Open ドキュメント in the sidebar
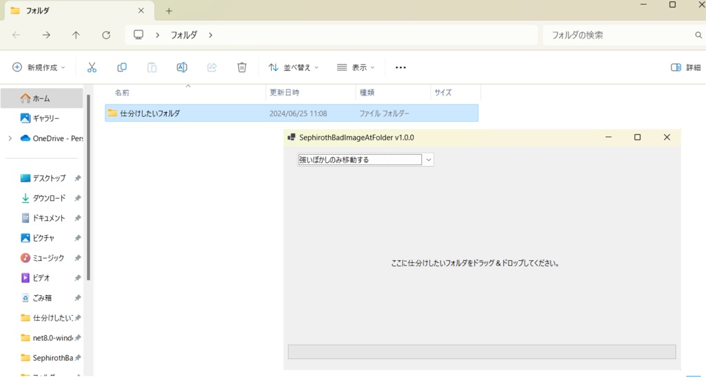 [44, 218]
